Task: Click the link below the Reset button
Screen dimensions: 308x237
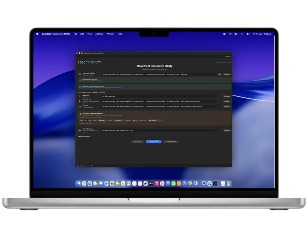Action: pyautogui.click(x=224, y=62)
